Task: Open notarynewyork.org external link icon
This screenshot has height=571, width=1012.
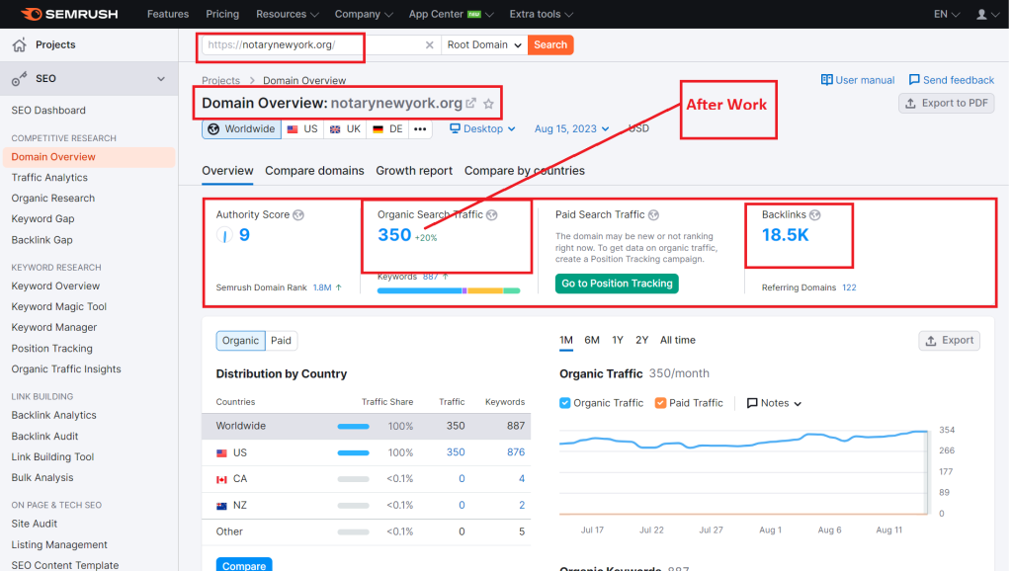Action: (471, 103)
